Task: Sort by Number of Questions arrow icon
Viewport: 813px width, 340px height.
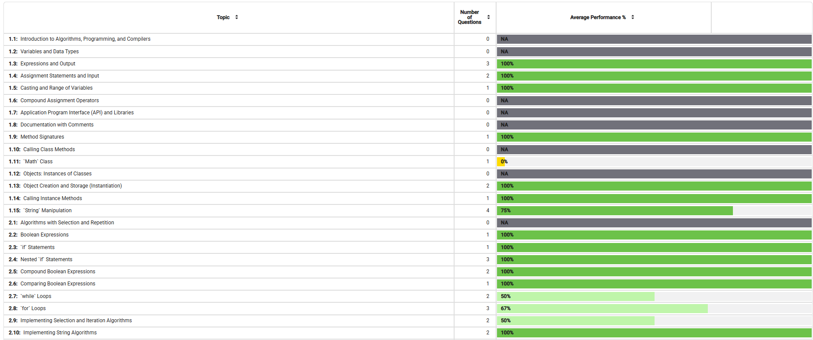Action: 488,17
